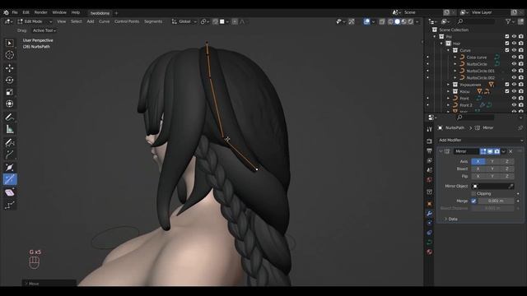Select the Tilt tool
Screen dimensions: 527x296
point(9,192)
